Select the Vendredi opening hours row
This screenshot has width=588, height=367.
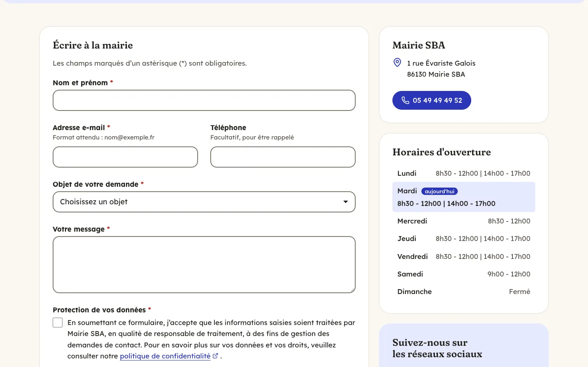(x=464, y=256)
